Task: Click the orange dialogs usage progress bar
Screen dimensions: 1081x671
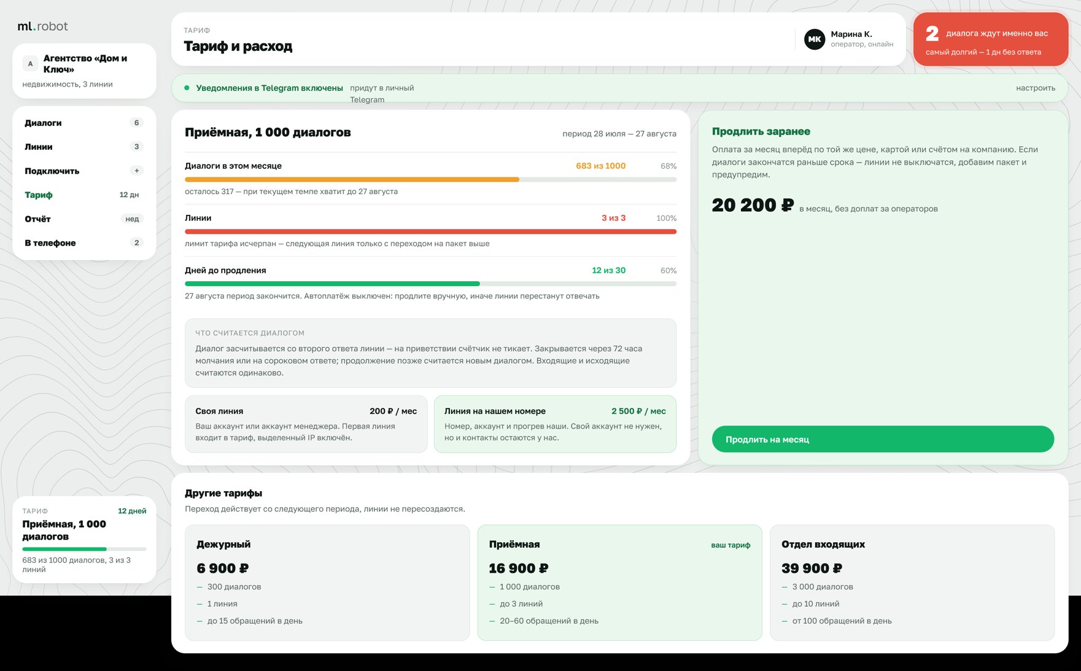Action: [x=430, y=179]
